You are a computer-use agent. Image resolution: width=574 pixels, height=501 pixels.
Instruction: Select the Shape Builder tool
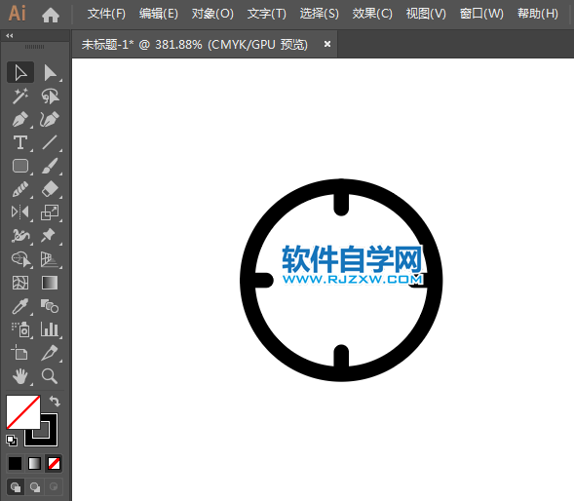(x=20, y=259)
